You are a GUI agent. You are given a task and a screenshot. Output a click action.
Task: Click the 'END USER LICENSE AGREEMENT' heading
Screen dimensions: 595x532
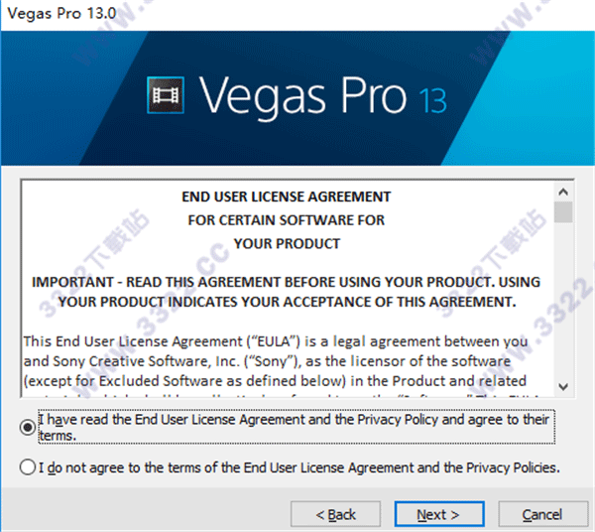pos(287,197)
